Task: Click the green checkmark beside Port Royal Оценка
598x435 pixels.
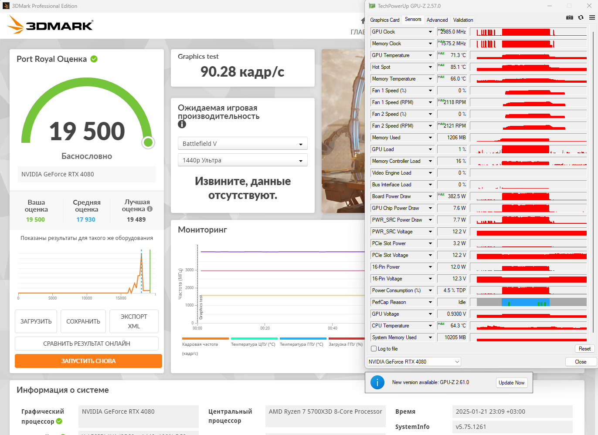Action: click(x=94, y=59)
